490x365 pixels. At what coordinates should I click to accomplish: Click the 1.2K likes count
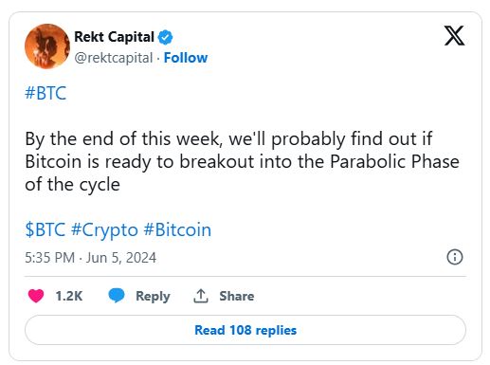(69, 296)
